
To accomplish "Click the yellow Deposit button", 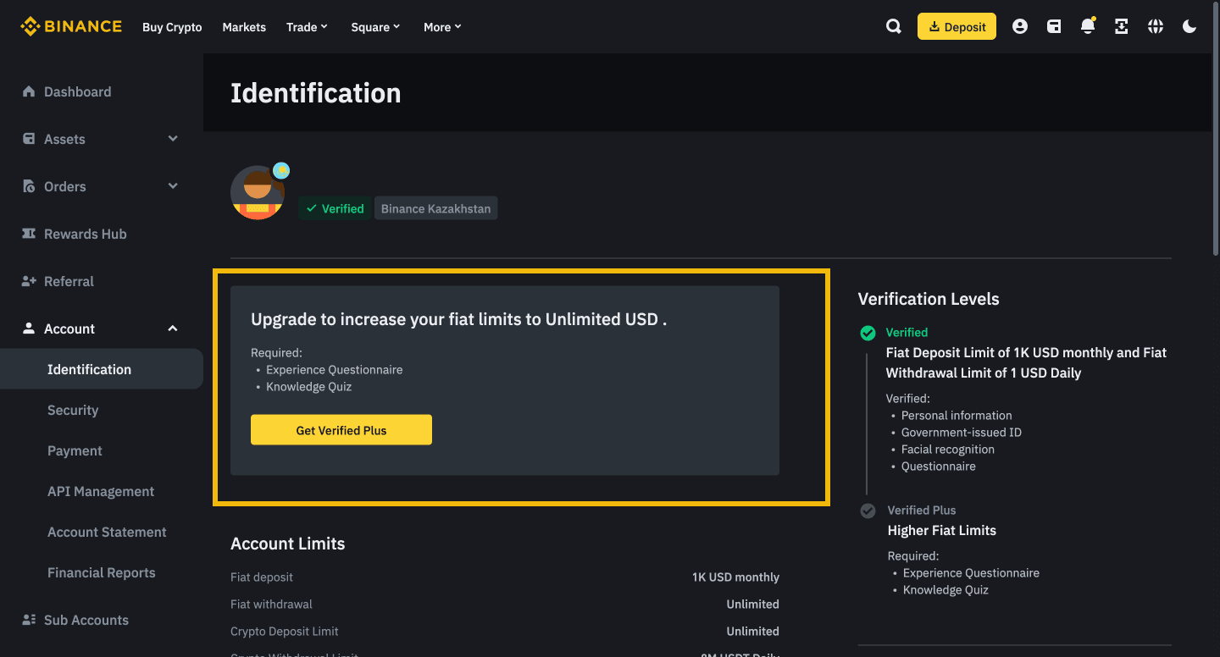I will click(x=957, y=26).
